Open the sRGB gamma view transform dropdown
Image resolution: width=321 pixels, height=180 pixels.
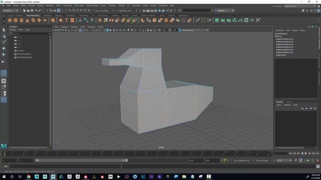[x=195, y=30]
